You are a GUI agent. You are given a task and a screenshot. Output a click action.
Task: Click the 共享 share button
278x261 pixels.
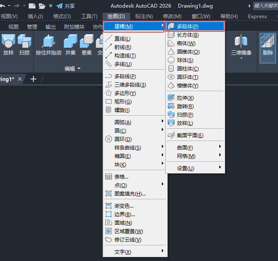coord(65,6)
